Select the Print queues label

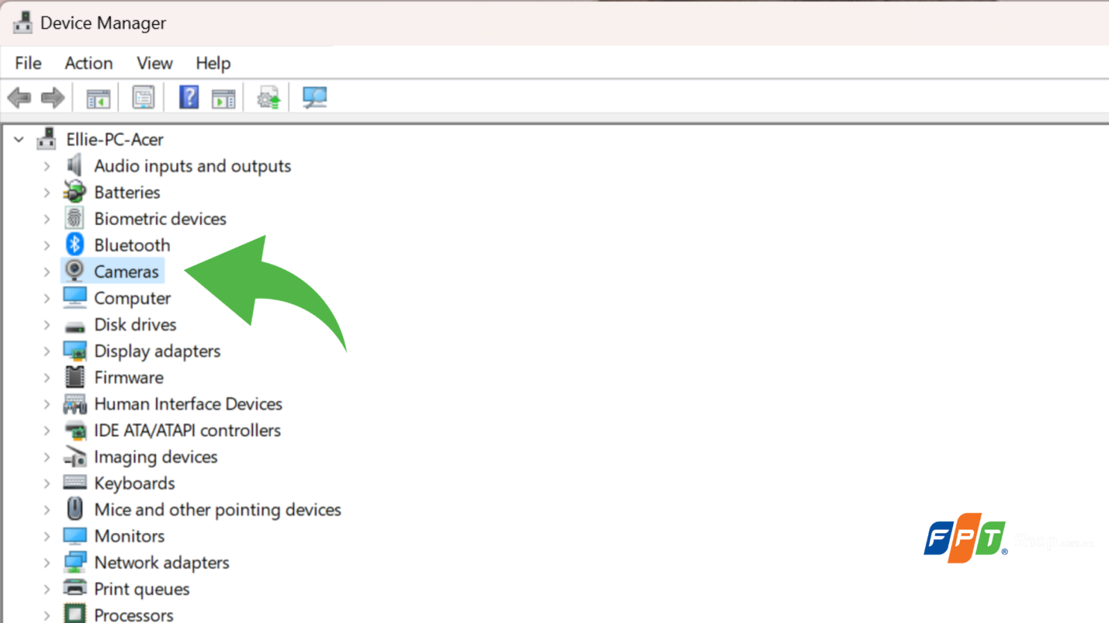(142, 590)
